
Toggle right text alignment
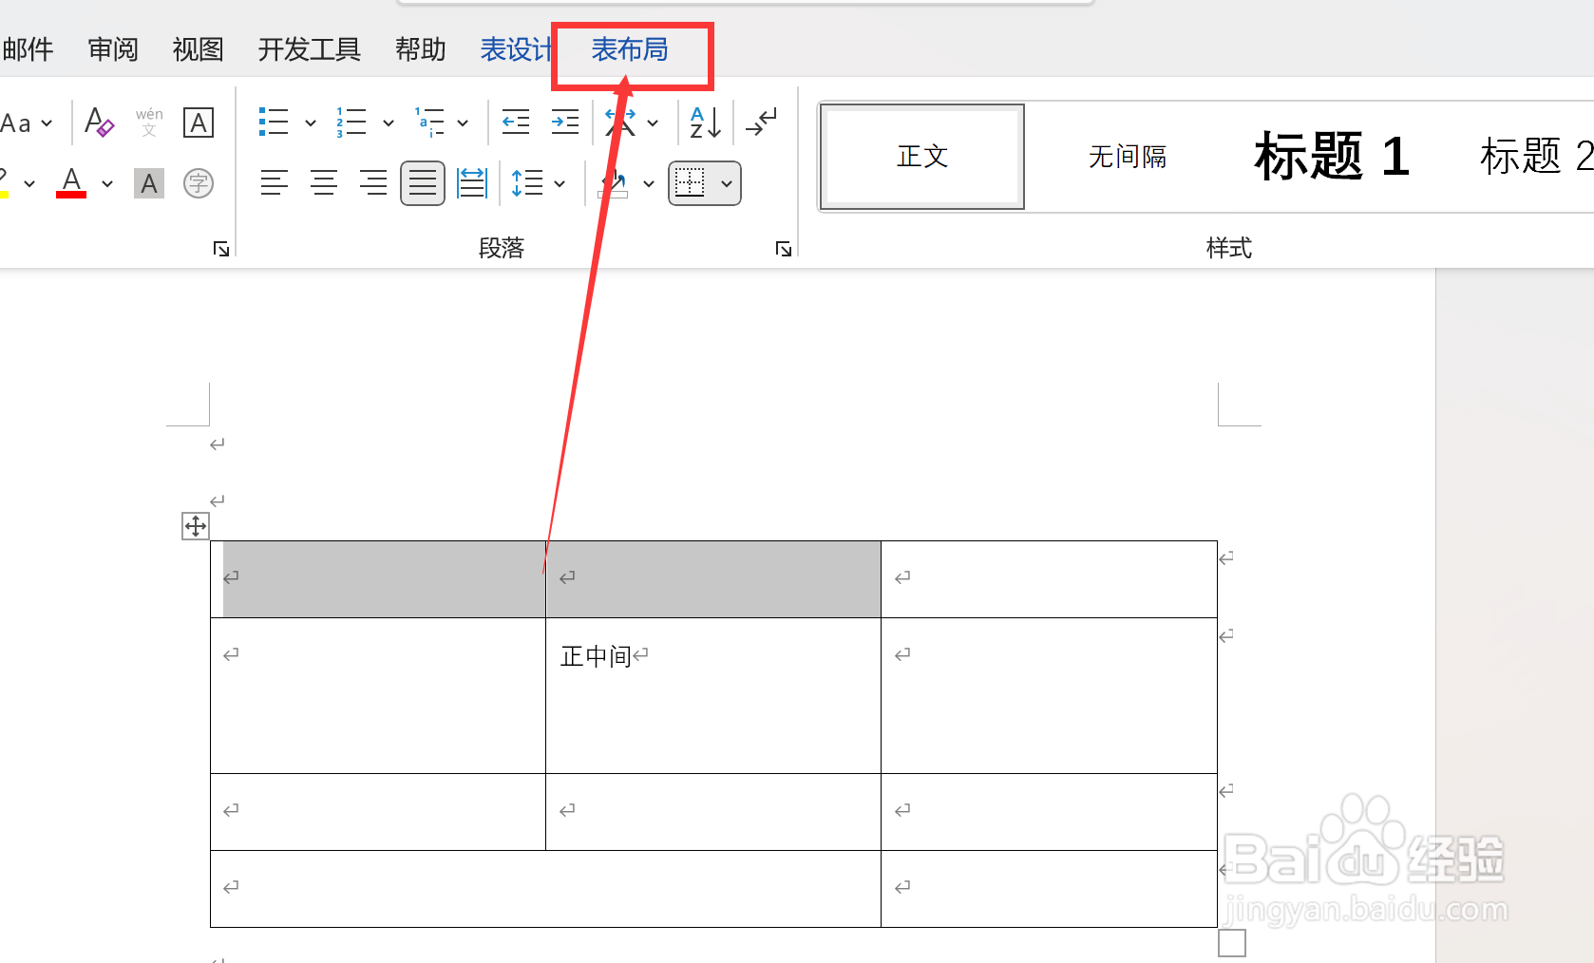coord(373,182)
